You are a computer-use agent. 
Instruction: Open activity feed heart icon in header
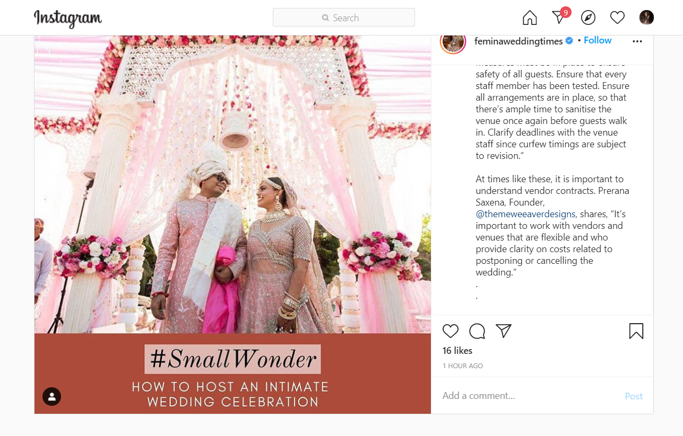[617, 18]
